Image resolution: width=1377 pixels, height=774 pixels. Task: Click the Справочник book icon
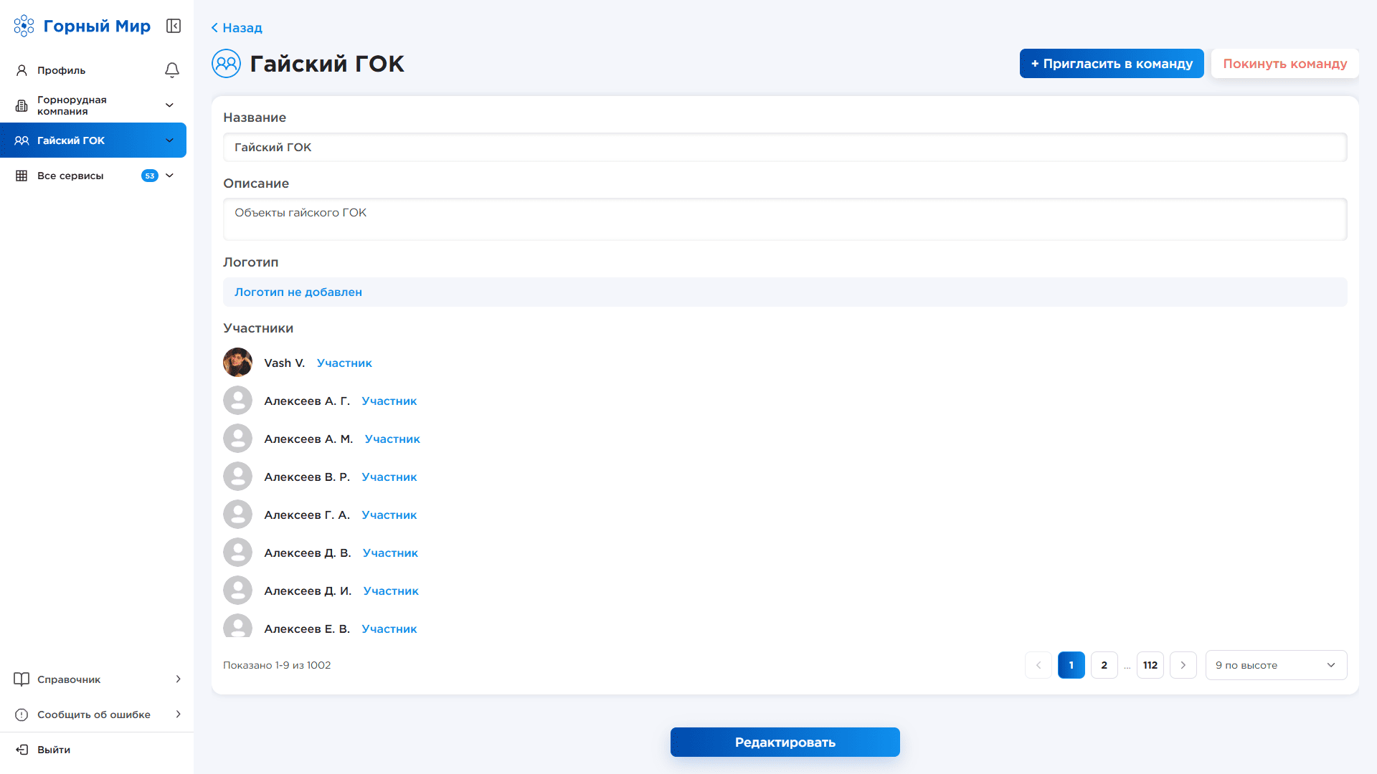(x=22, y=679)
